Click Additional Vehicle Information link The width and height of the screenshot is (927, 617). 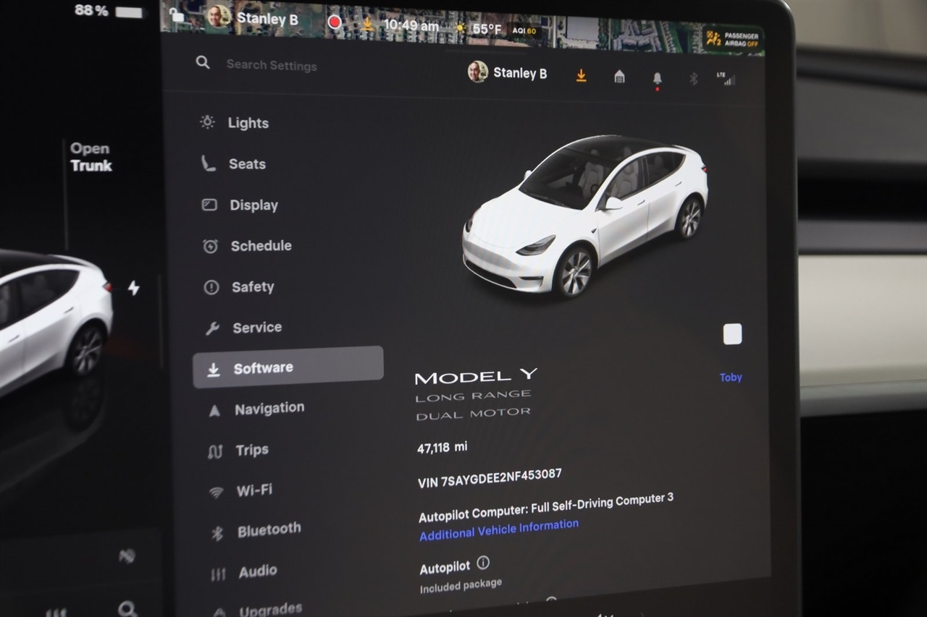(499, 530)
